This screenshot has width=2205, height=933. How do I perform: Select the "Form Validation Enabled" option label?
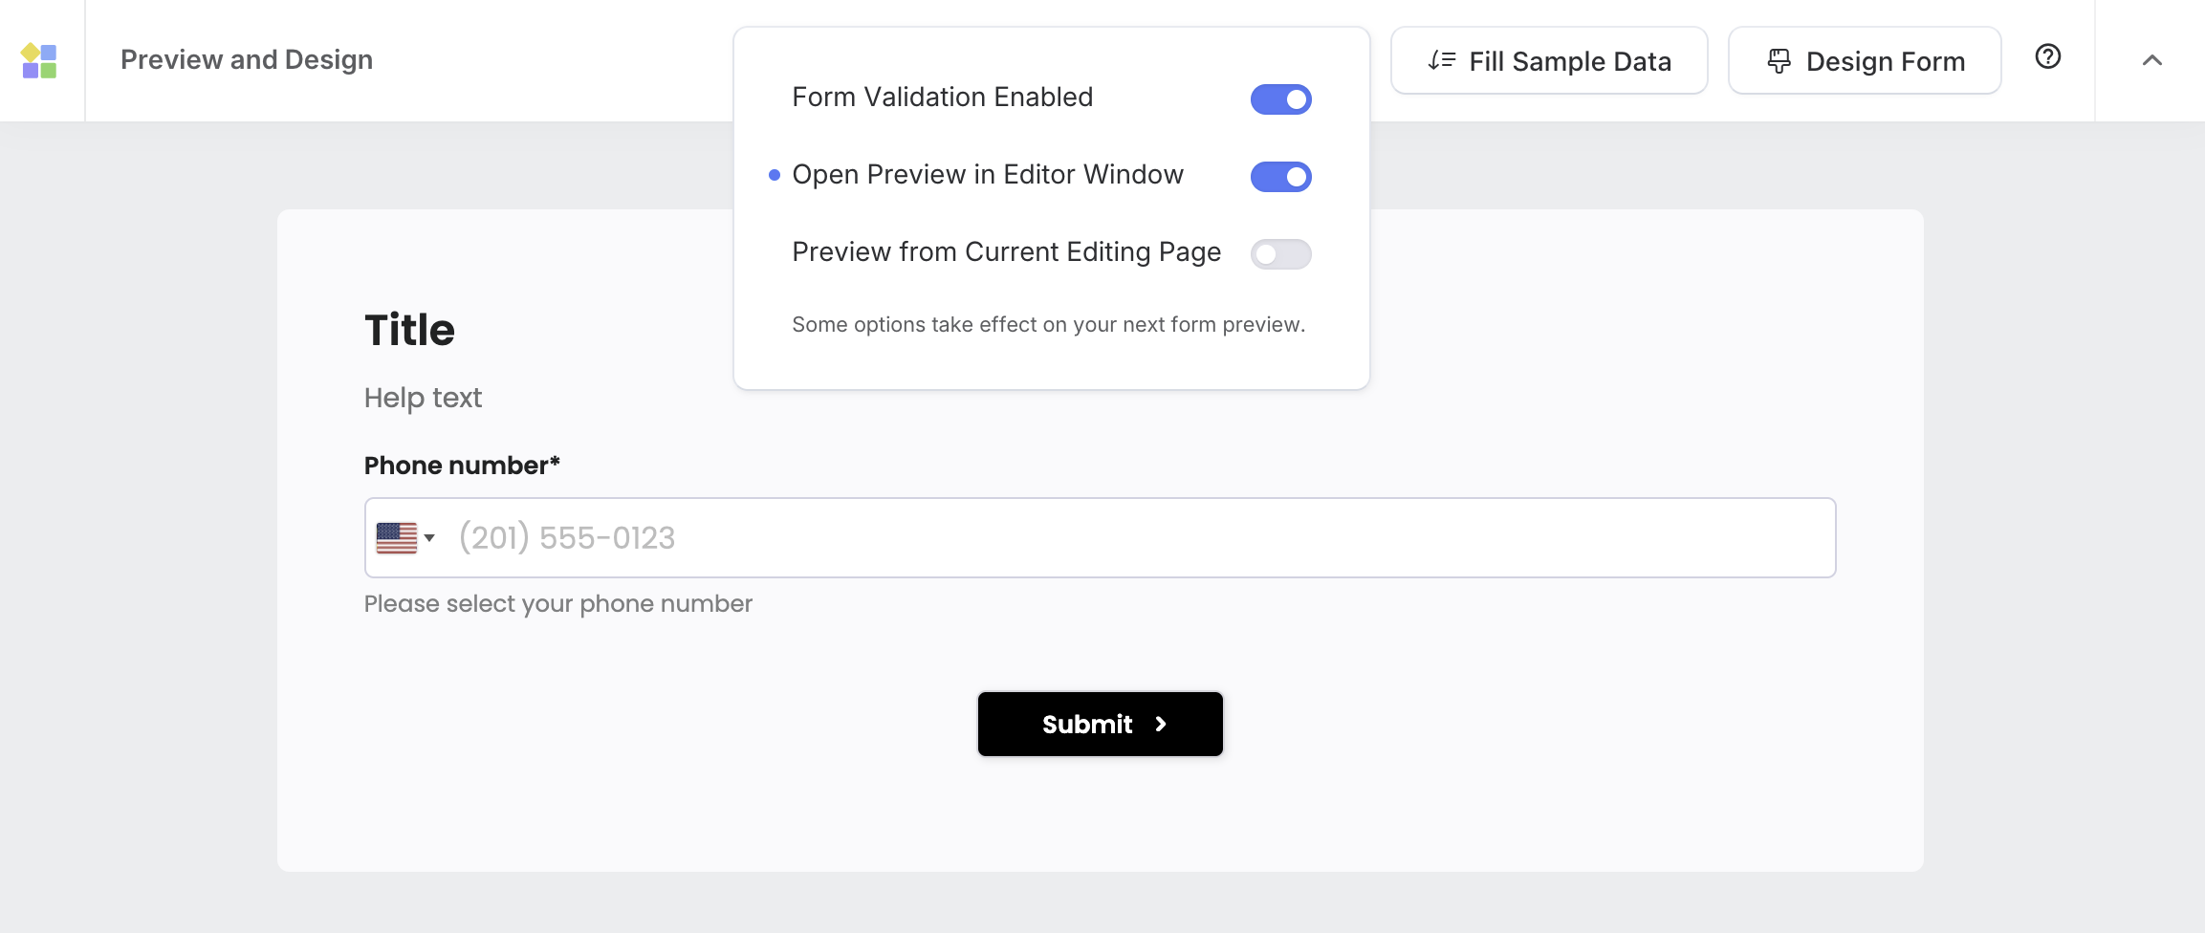coord(942,98)
